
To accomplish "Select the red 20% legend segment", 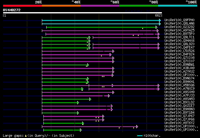I will pos(22,6).
